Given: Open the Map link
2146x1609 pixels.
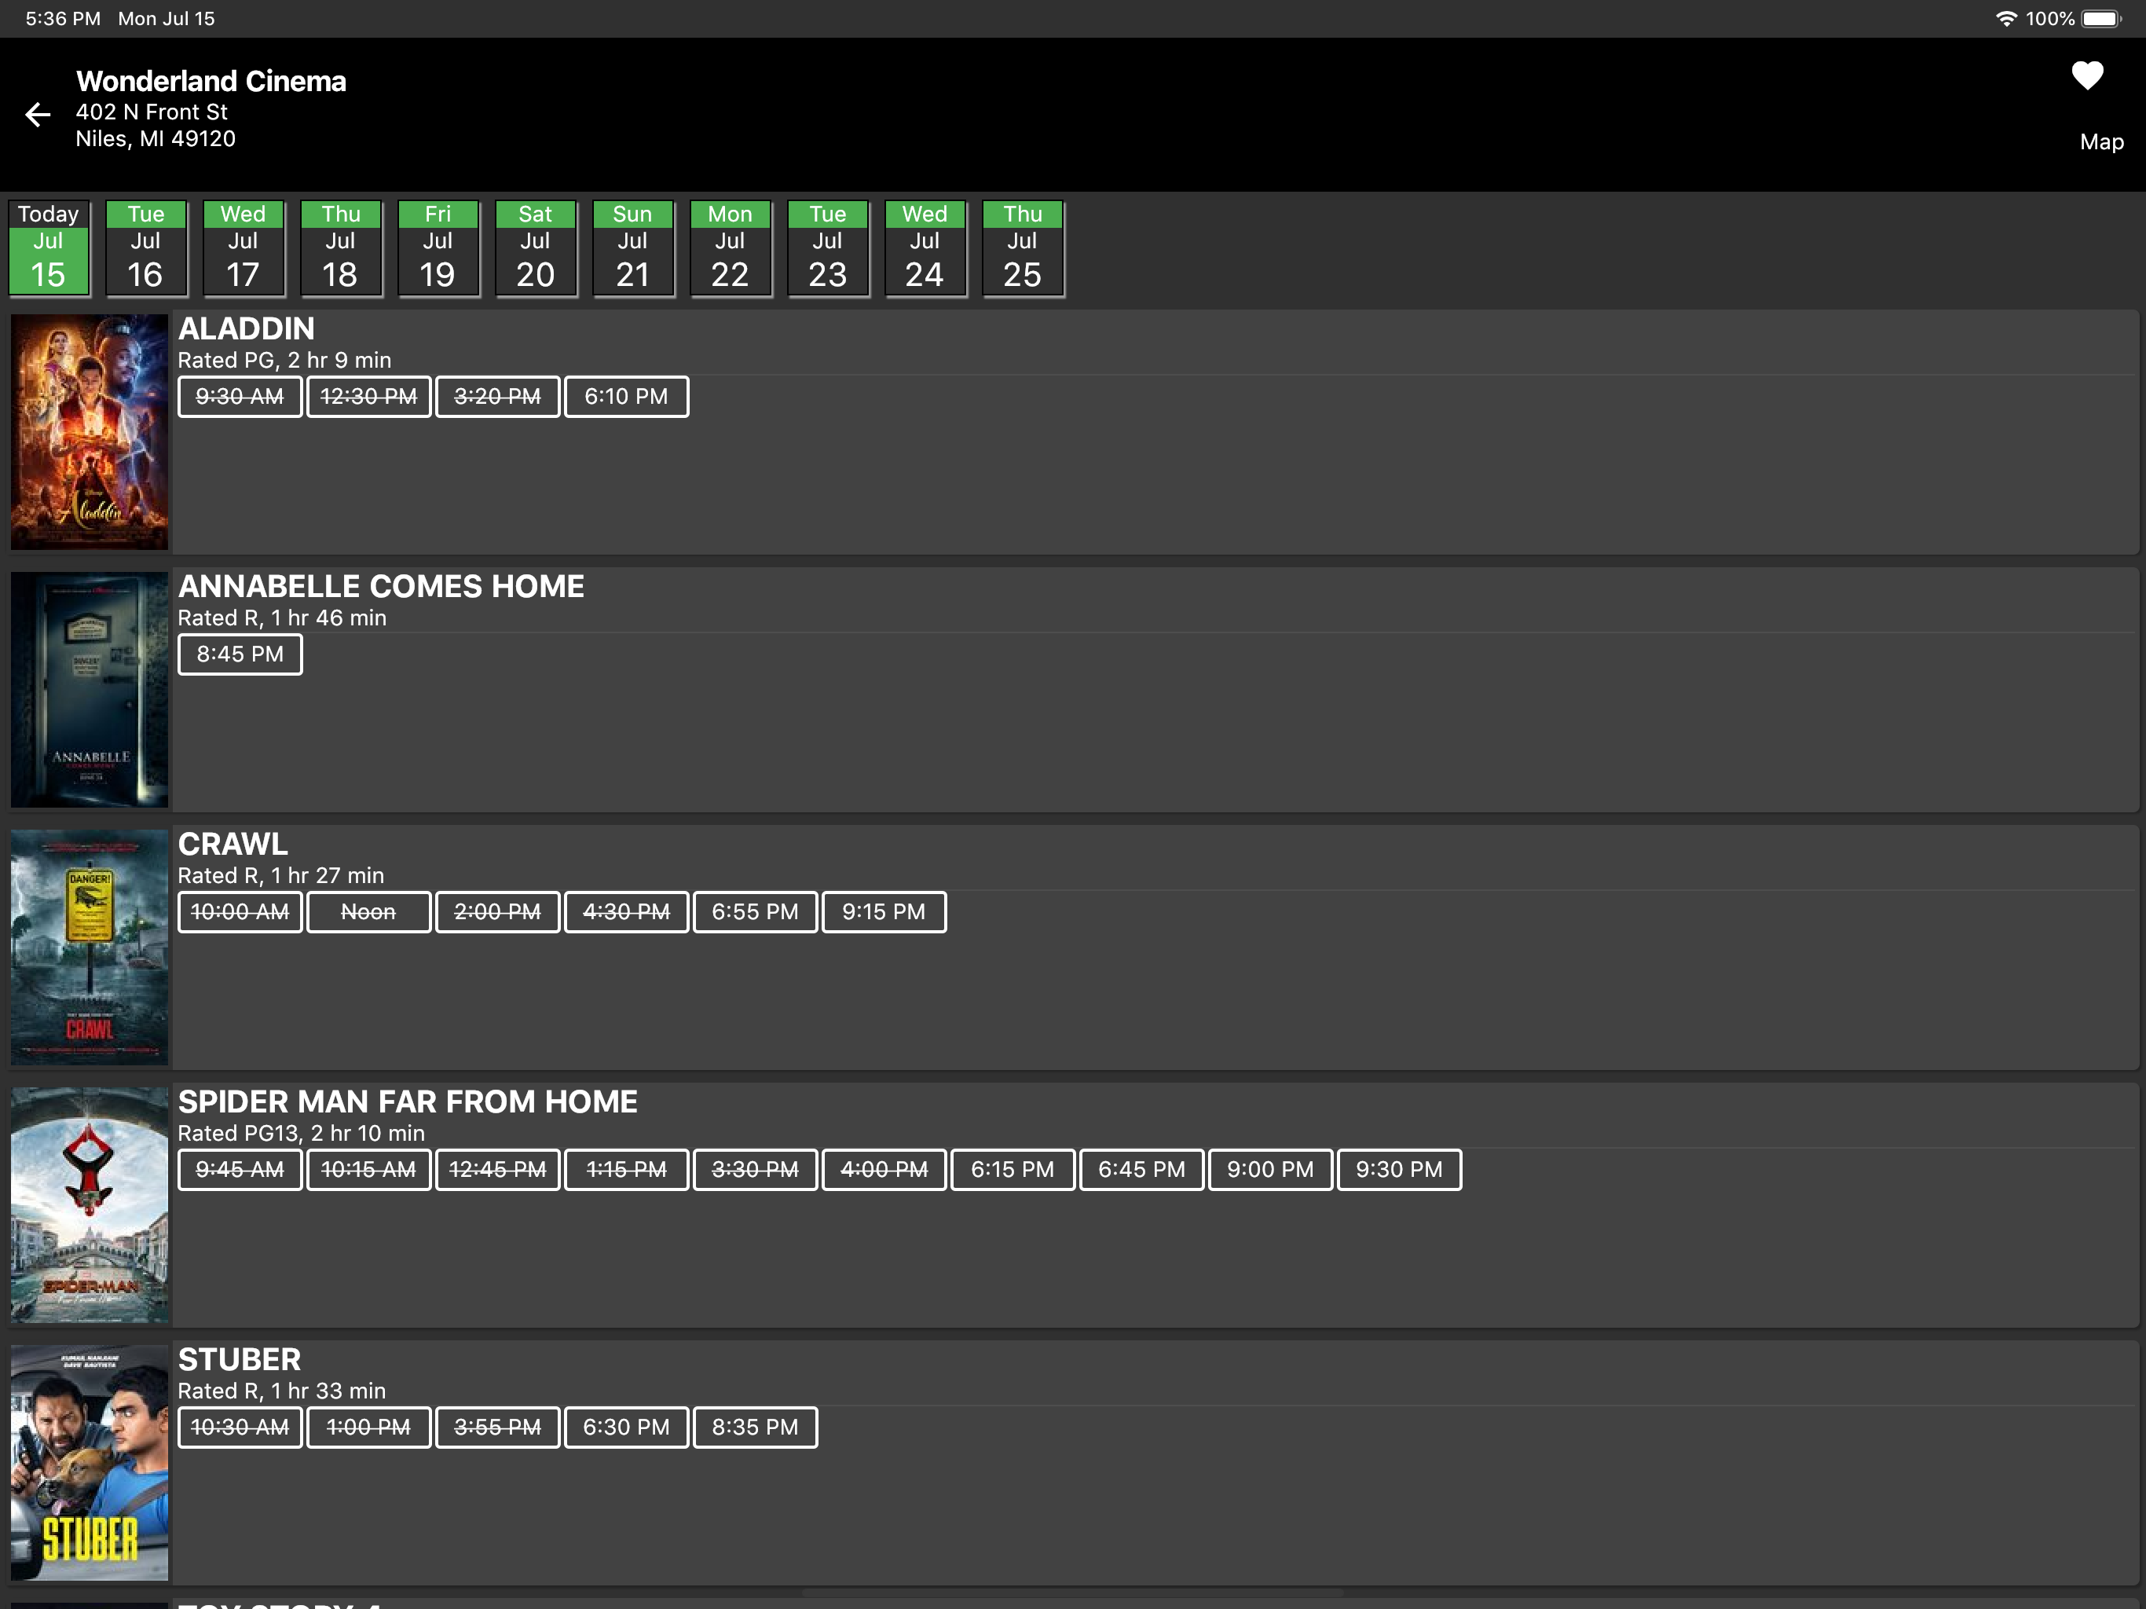Looking at the screenshot, I should pos(2100,141).
